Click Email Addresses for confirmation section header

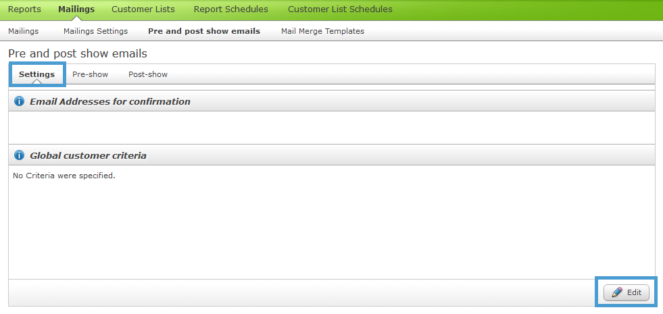point(110,101)
